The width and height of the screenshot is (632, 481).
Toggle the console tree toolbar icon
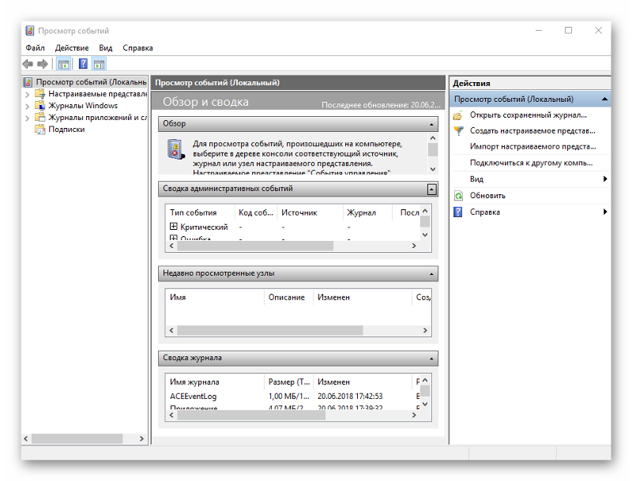click(x=64, y=64)
